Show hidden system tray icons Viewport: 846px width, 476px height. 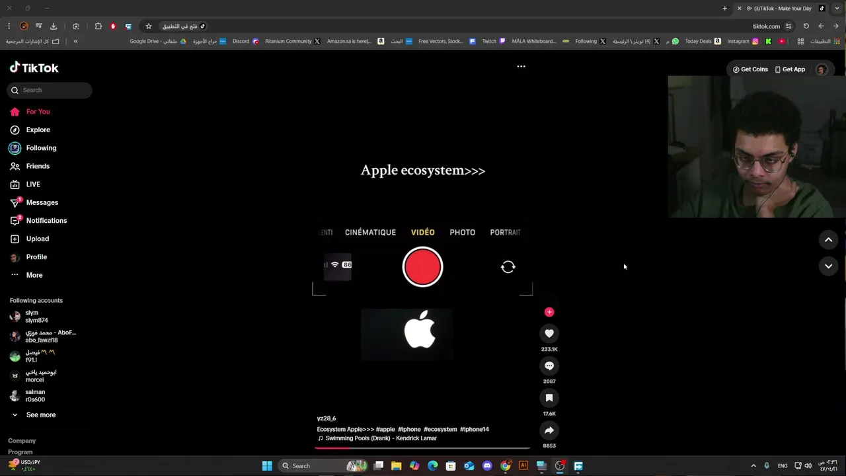[753, 466]
